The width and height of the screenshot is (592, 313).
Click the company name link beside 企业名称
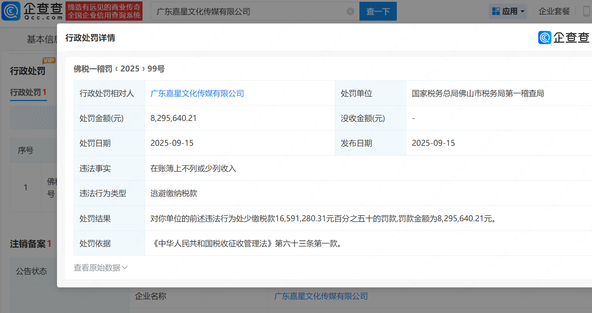pyautogui.click(x=321, y=296)
